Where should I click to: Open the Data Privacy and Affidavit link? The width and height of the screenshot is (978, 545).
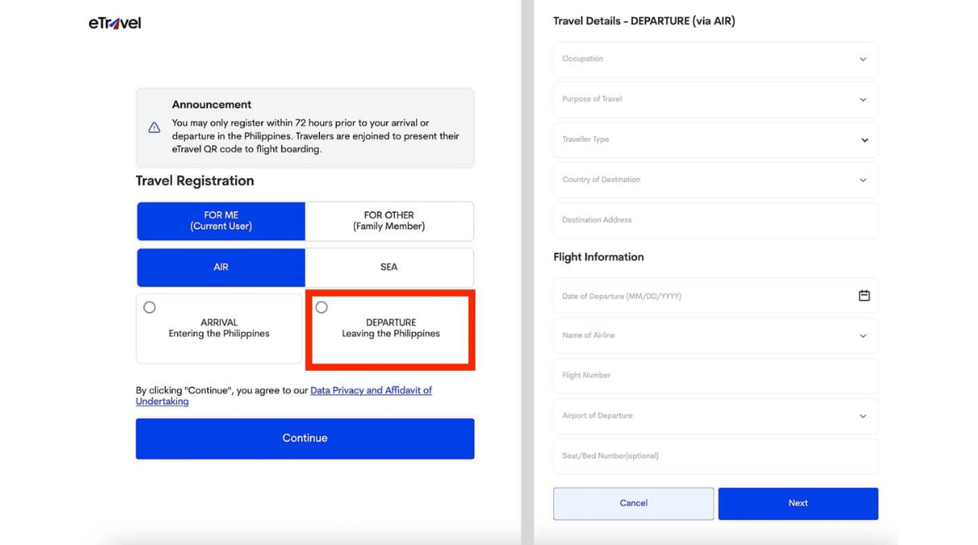tap(371, 390)
